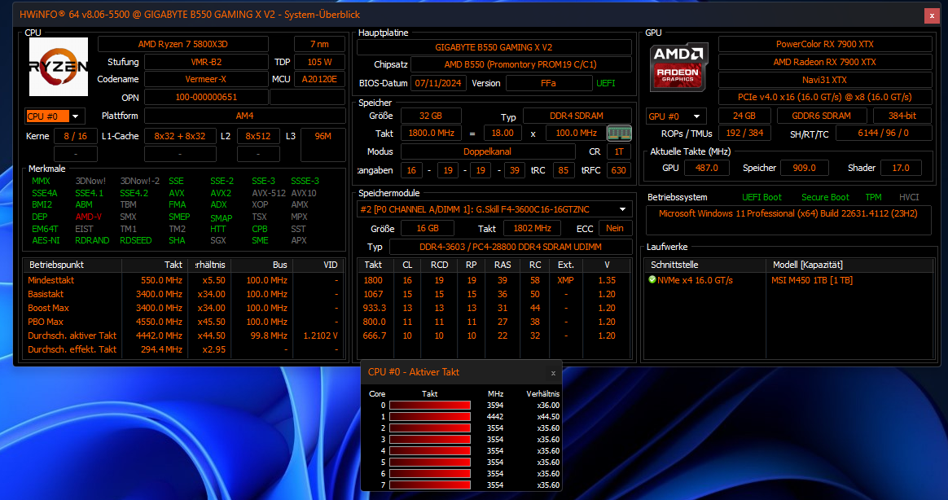Click the Navi31 XTX codename field
This screenshot has height=500, width=948.
[x=825, y=80]
